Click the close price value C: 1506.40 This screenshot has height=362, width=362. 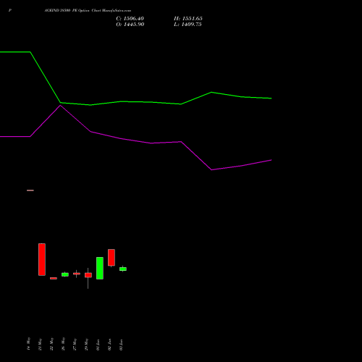click(x=130, y=19)
